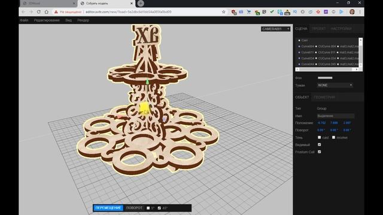
Task: Open the Туман NONE dropdown
Action: [x=335, y=85]
